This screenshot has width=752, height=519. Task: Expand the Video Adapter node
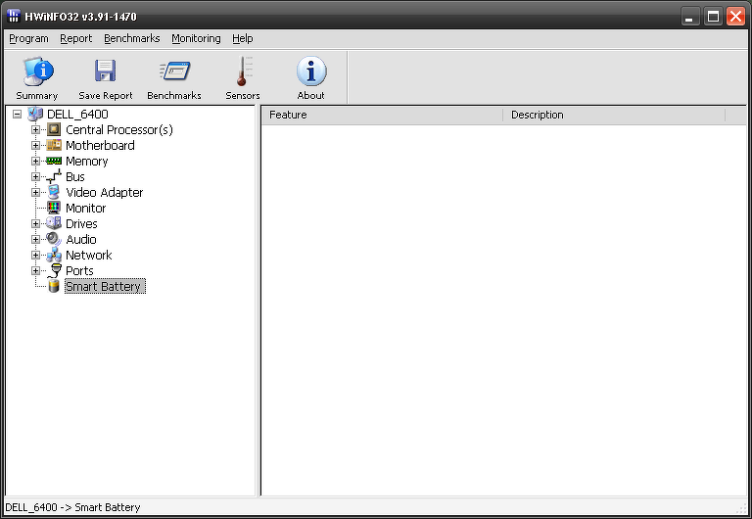click(x=35, y=192)
